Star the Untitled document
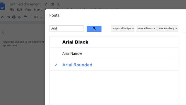Screen dimensions: 186x105 [46, 4]
